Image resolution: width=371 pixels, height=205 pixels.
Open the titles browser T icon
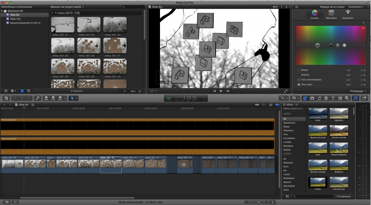click(x=333, y=98)
